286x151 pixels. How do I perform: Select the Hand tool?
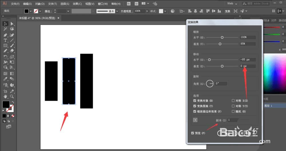[5, 96]
